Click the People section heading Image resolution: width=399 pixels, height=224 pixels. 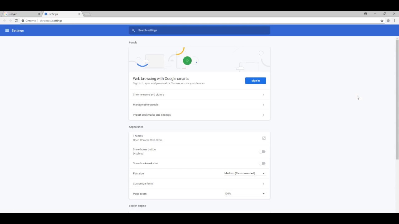pos(133,43)
